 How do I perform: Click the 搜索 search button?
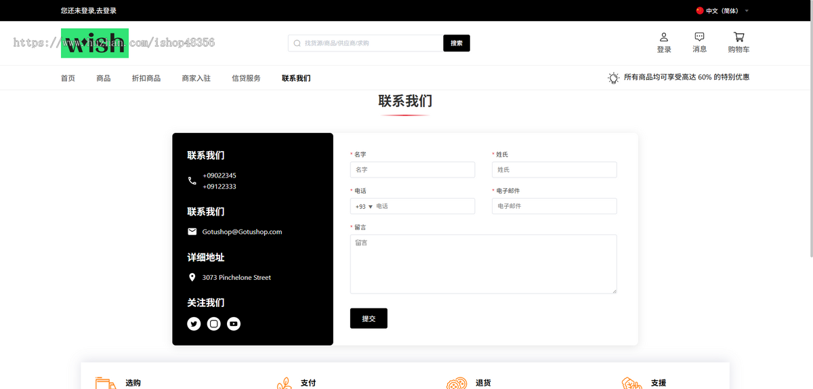(x=457, y=43)
